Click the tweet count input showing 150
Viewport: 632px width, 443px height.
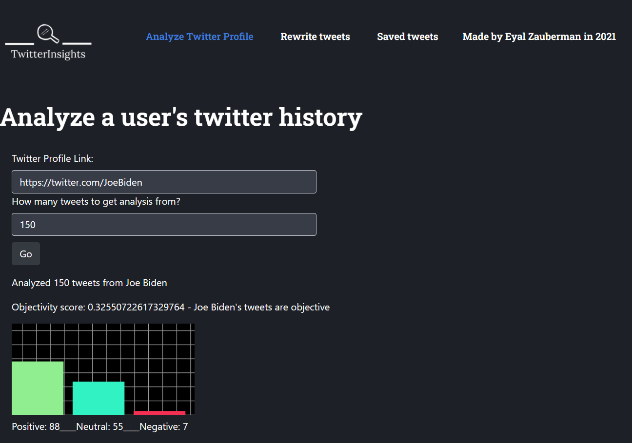coord(164,225)
